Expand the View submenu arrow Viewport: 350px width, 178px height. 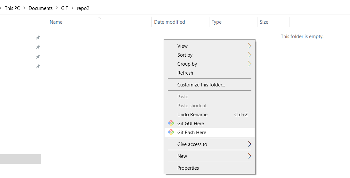point(249,46)
